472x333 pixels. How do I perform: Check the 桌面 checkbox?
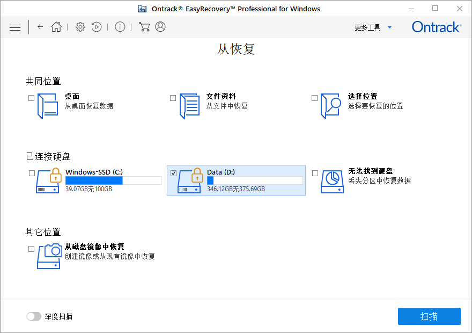pyautogui.click(x=31, y=98)
